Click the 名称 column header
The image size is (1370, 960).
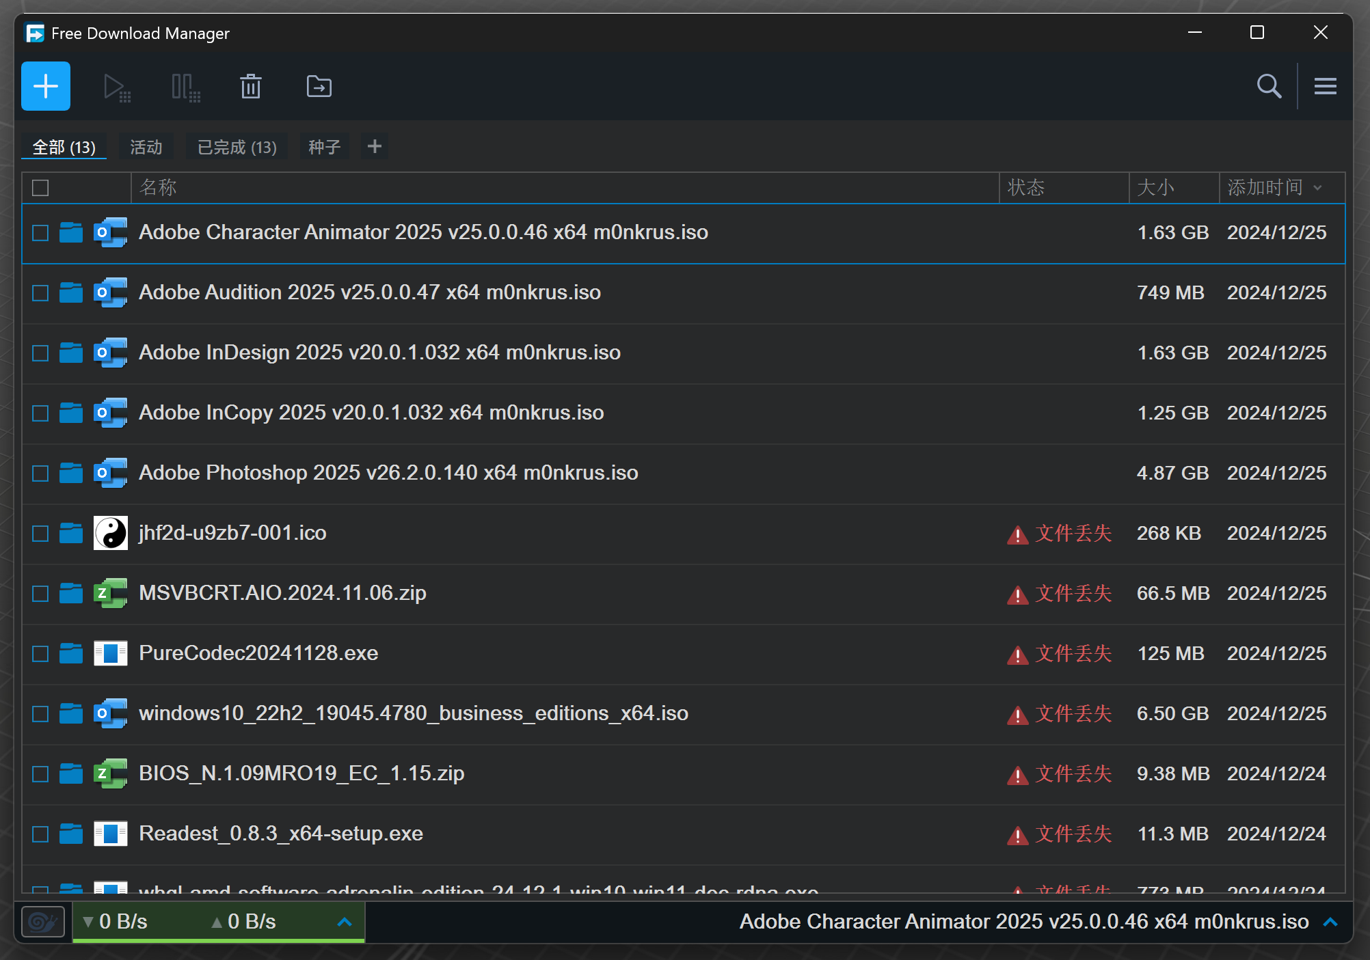click(158, 188)
